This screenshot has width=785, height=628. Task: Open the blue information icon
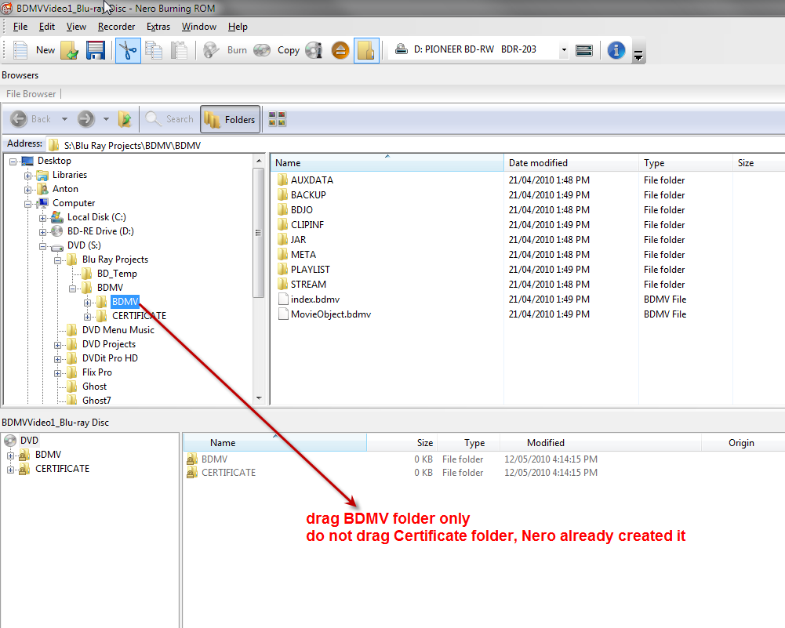616,50
